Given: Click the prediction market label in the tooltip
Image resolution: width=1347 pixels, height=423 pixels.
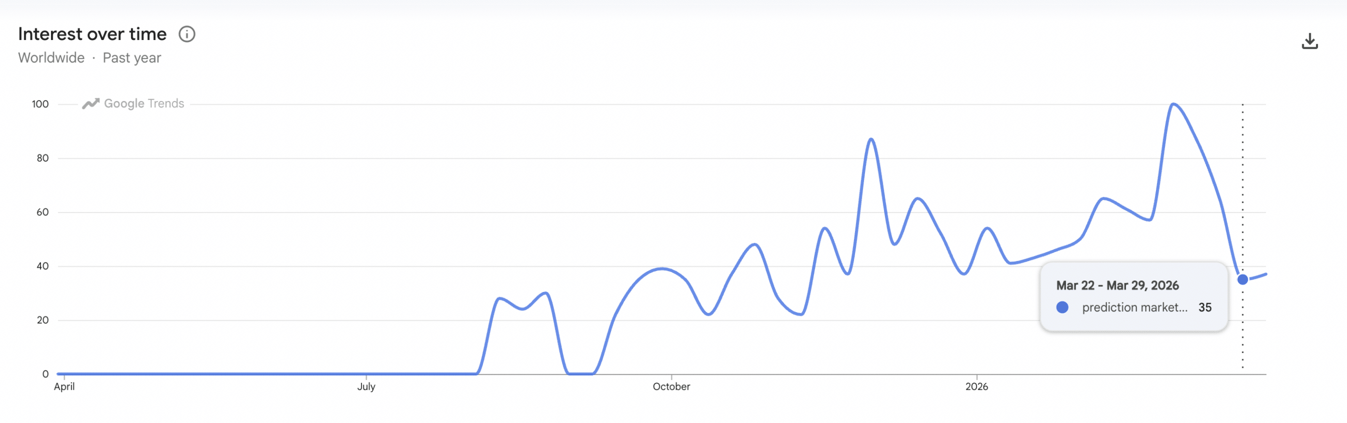Looking at the screenshot, I should (1134, 308).
